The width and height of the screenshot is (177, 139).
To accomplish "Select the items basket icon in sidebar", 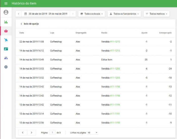I will pyautogui.click(x=6, y=31).
